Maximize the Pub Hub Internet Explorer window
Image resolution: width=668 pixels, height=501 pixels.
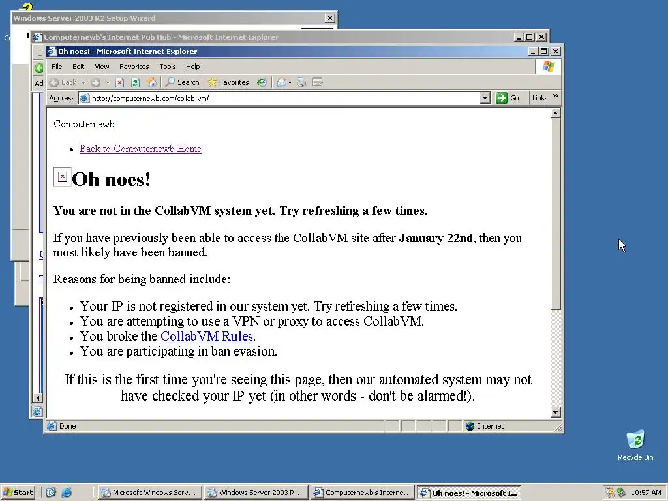pyautogui.click(x=529, y=37)
